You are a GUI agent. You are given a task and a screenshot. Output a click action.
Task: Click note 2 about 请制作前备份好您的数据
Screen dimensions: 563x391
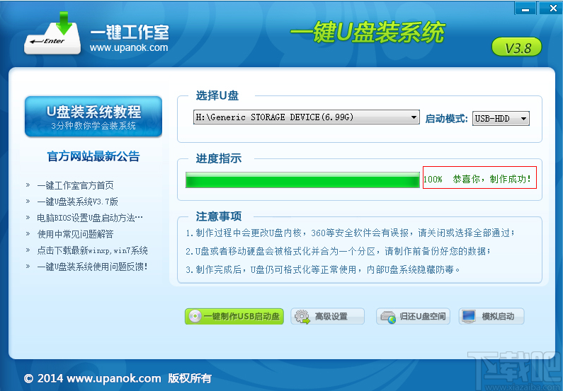pos(339,251)
